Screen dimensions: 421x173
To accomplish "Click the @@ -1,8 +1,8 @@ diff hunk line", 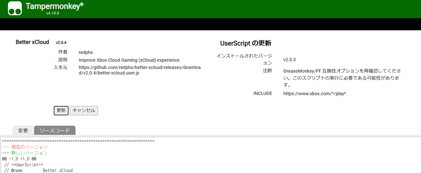I will 19,159.
